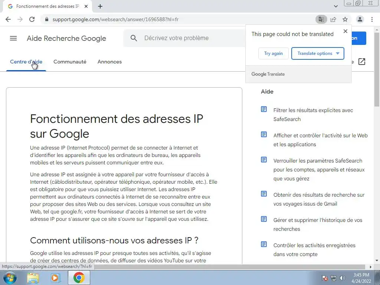This screenshot has height=285, width=380.
Task: Open Windows Media Player from taskbar
Action: [55, 278]
